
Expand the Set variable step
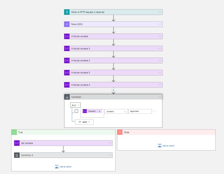coord(63,143)
